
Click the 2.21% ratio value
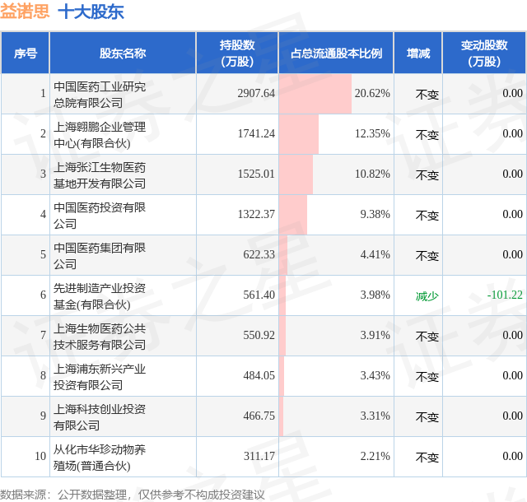point(375,456)
